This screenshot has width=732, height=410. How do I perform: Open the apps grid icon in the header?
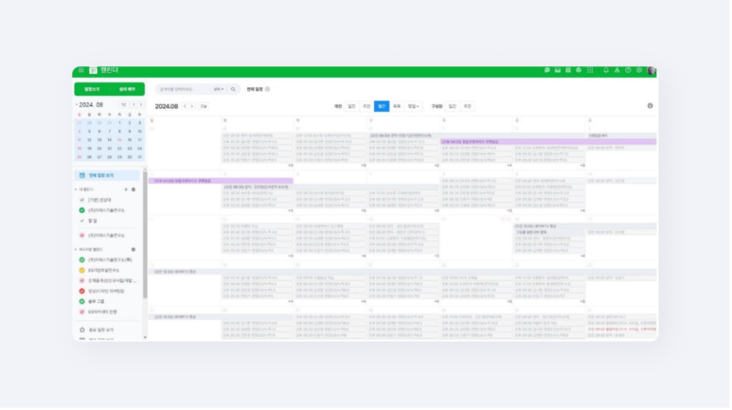click(x=591, y=70)
